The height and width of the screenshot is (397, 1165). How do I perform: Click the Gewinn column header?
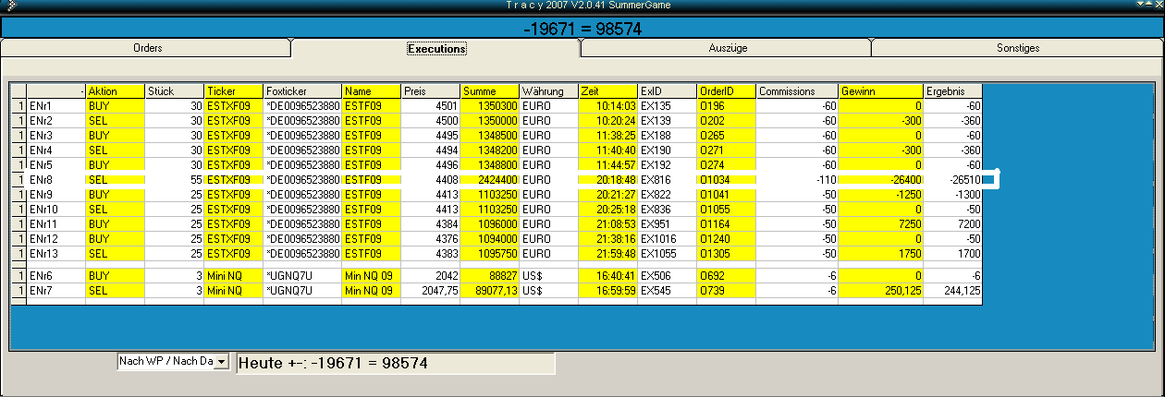[x=880, y=91]
